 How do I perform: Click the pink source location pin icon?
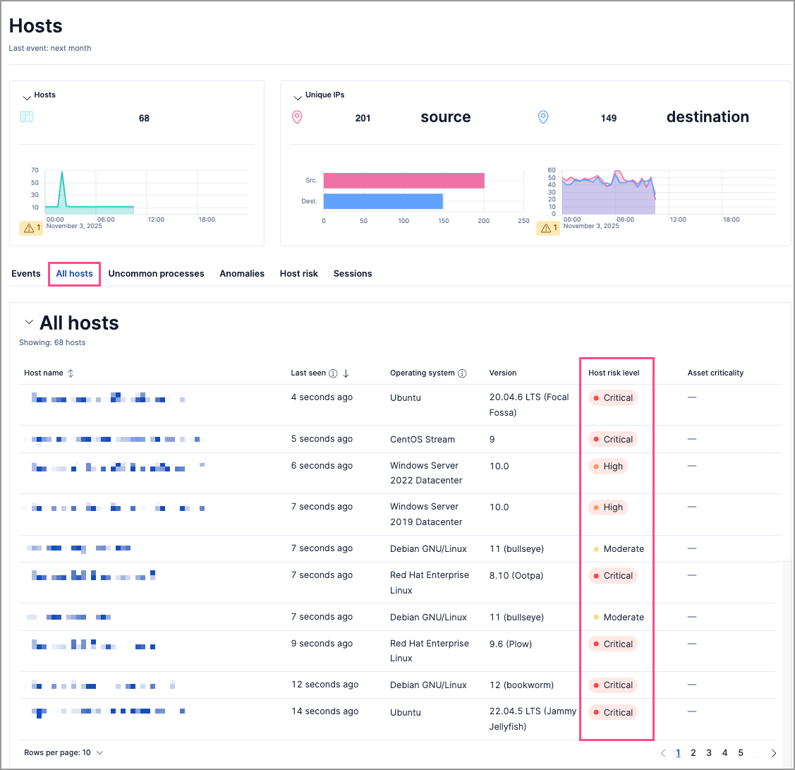coord(297,117)
